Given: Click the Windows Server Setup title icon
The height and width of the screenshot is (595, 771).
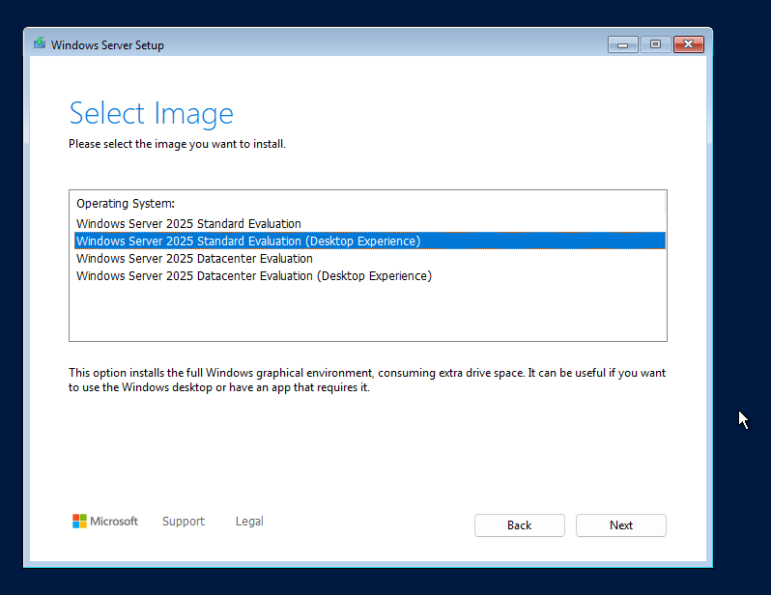Looking at the screenshot, I should (40, 43).
